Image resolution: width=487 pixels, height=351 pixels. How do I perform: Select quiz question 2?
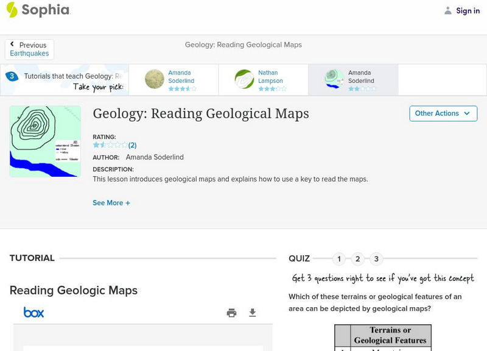point(358,259)
